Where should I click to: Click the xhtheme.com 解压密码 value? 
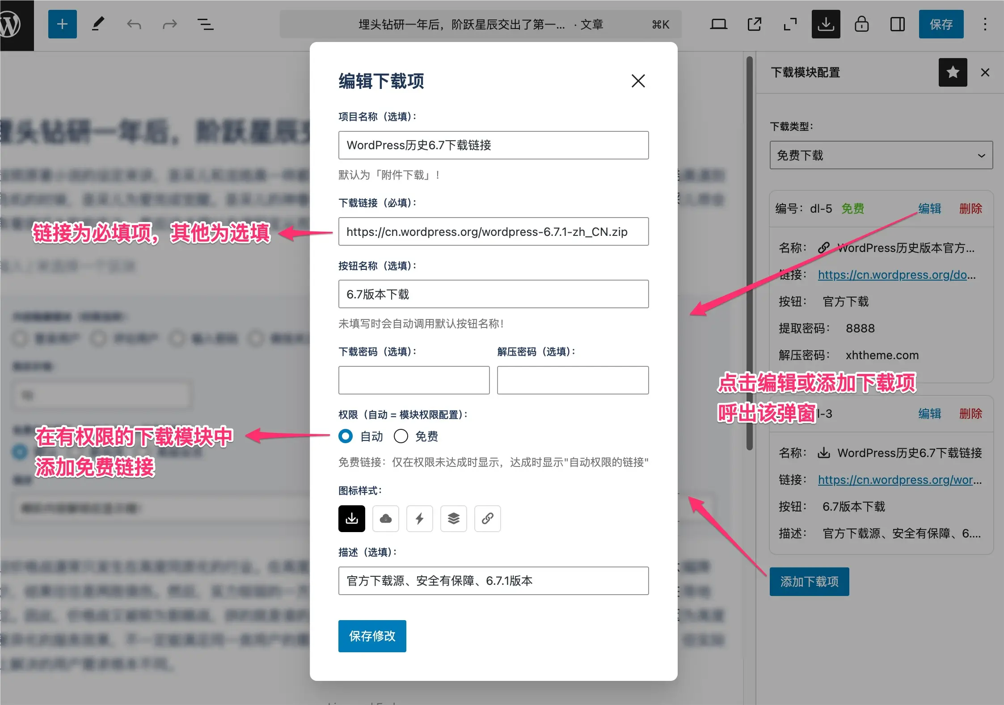(882, 355)
